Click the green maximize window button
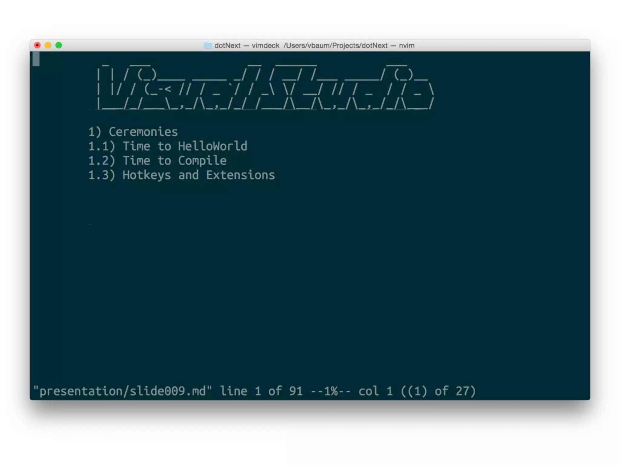The height and width of the screenshot is (465, 620). click(59, 45)
